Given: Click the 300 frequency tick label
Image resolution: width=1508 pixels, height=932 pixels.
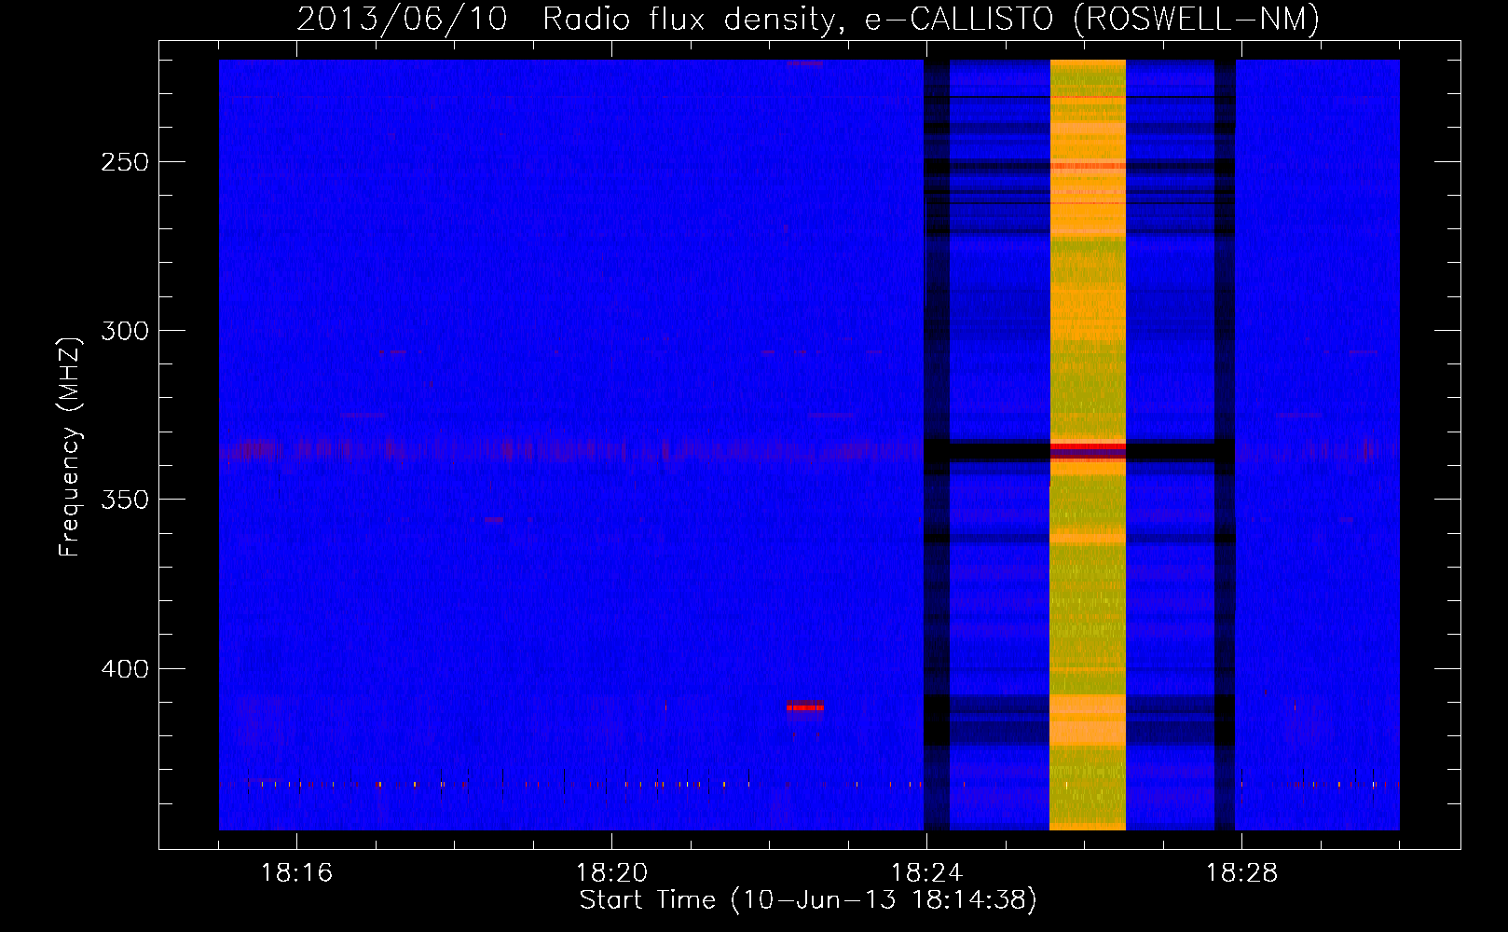Looking at the screenshot, I should (125, 331).
